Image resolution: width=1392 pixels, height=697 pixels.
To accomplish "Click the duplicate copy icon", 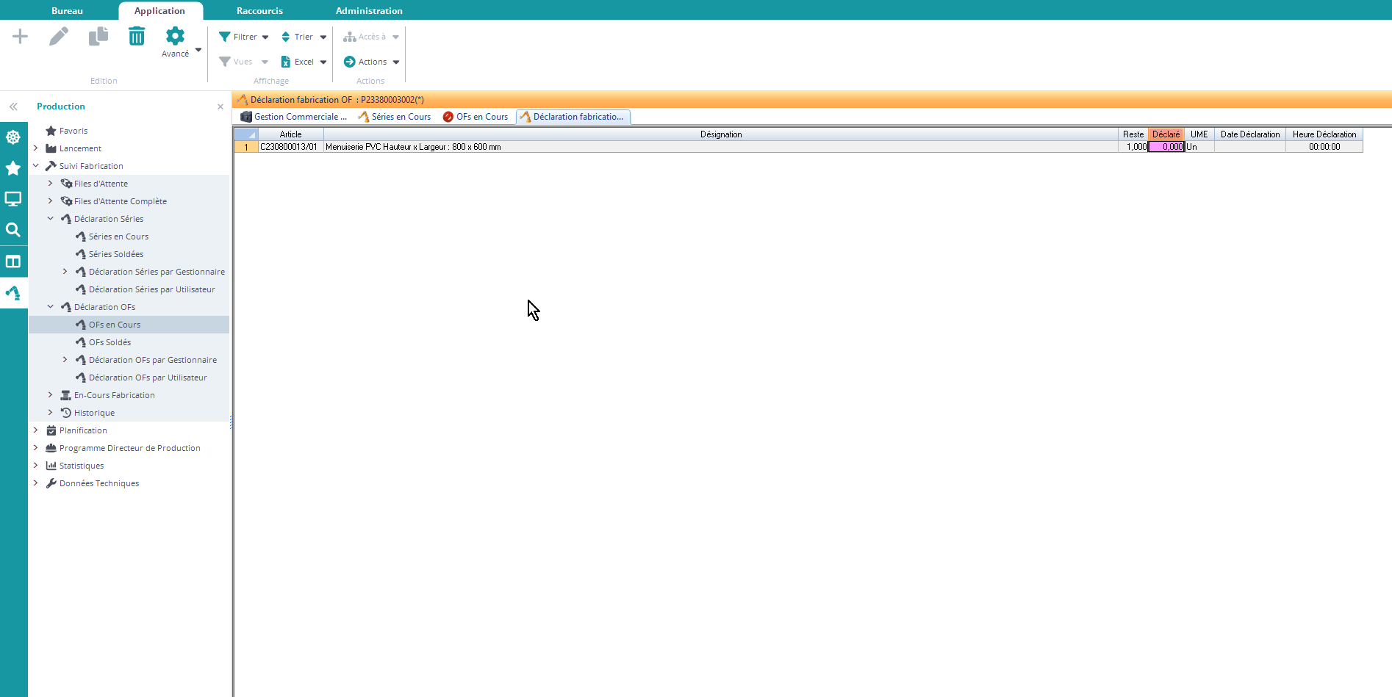I will click(98, 37).
